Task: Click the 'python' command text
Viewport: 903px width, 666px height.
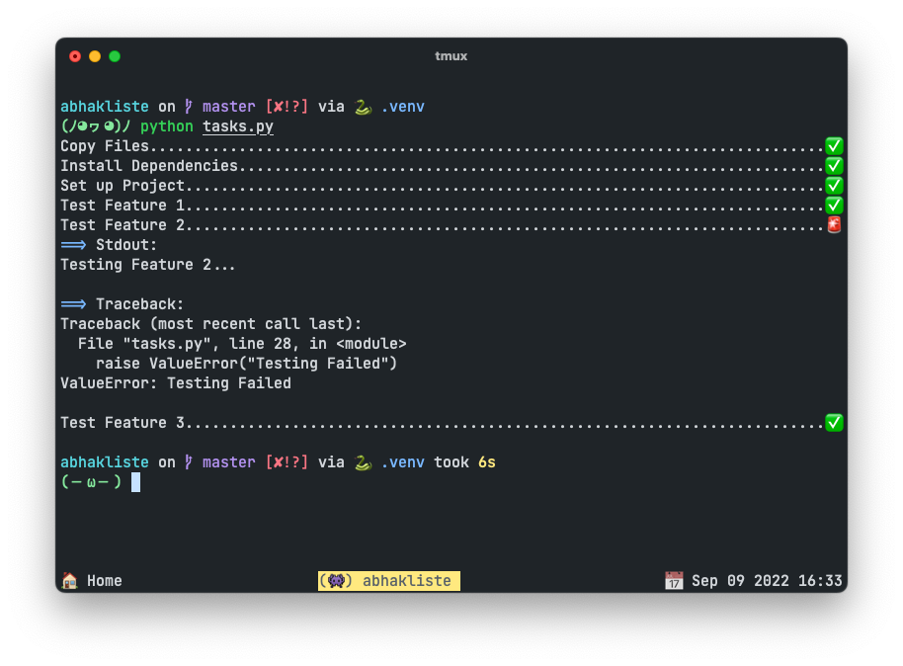Action: [x=166, y=126]
